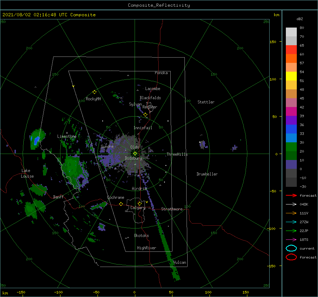Click the purple 36-39 dBZ swatch
318x297 pixels.
click(291, 120)
